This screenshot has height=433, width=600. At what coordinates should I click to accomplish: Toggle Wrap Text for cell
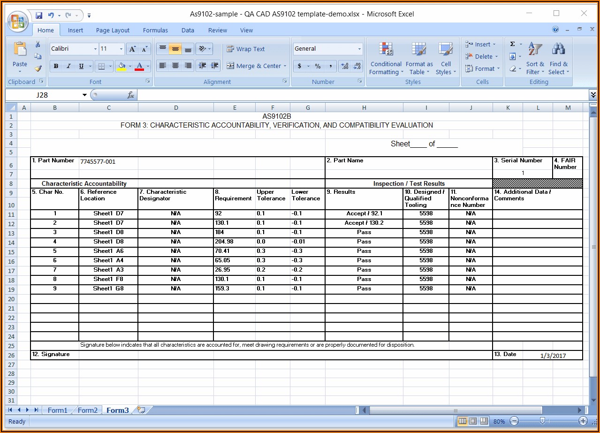[246, 49]
